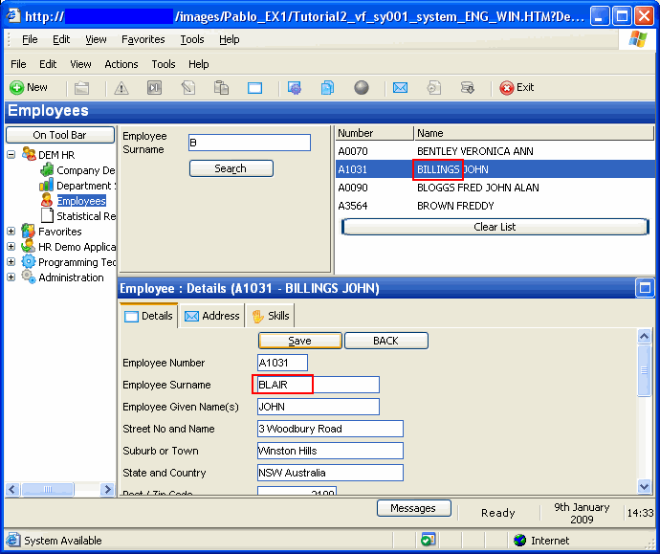
Task: Click the details vertical scrollbar thumb
Action: click(x=644, y=370)
